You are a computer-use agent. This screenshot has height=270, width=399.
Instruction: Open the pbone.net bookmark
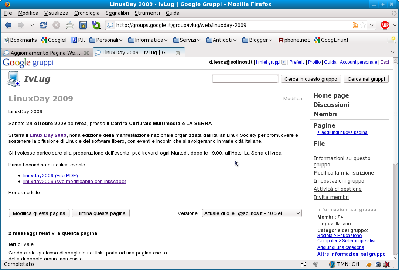pyautogui.click(x=294, y=40)
